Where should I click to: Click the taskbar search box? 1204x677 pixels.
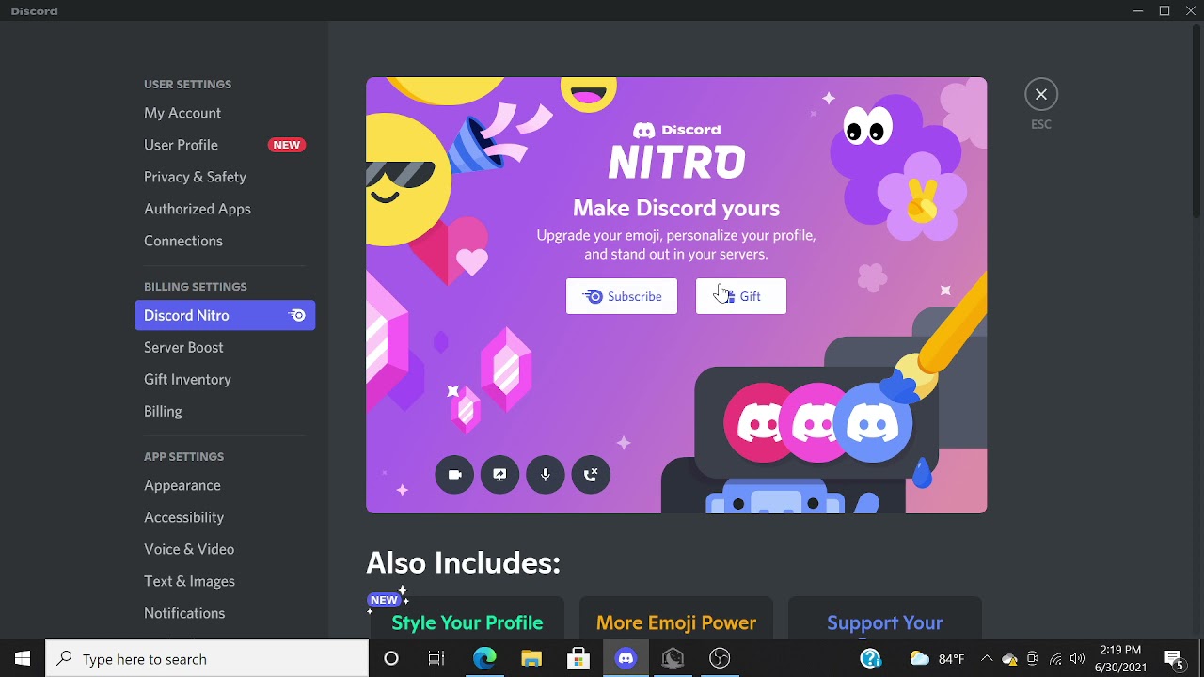point(207,659)
